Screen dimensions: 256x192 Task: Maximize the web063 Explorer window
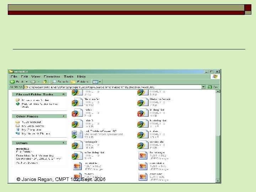point(212,71)
